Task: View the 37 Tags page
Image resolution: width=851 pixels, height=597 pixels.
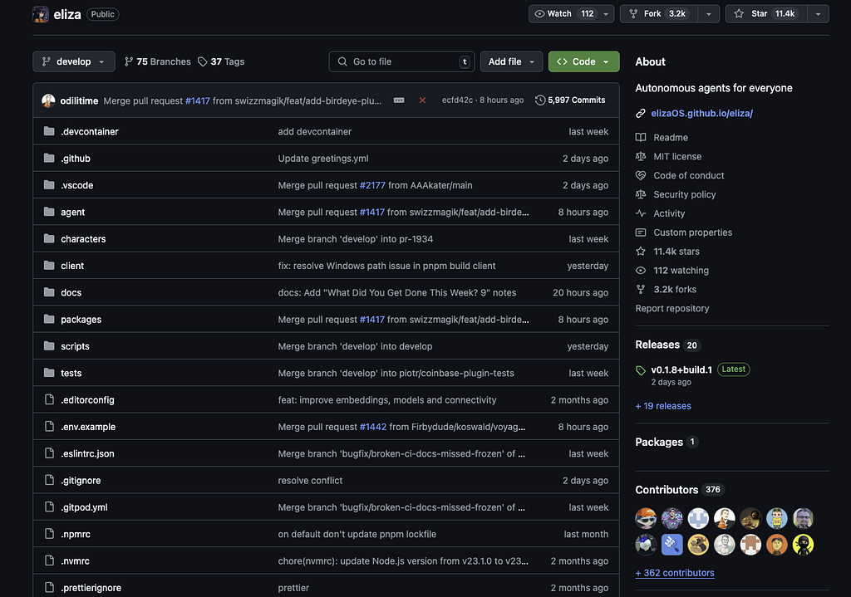Action: tap(221, 61)
